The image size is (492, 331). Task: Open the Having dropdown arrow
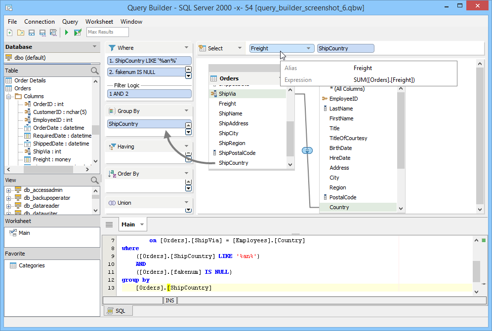pos(186,146)
